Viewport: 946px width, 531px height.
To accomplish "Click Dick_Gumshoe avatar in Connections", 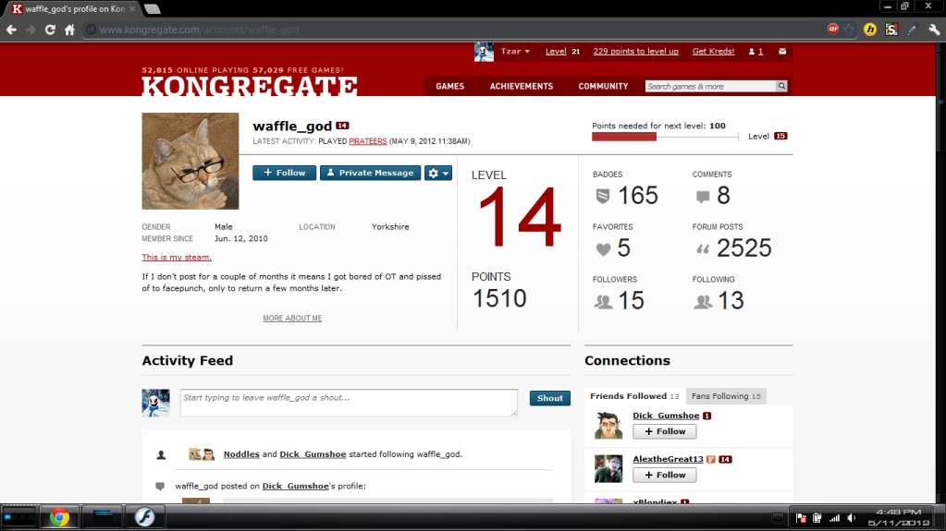I will coord(608,425).
